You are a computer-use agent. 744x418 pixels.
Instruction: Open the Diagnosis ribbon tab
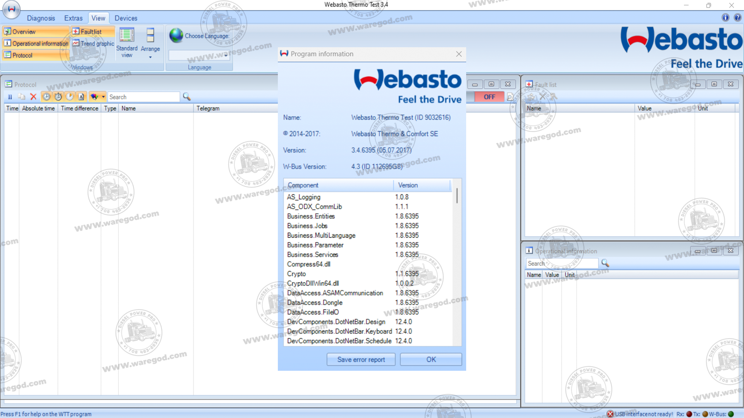[x=41, y=18]
